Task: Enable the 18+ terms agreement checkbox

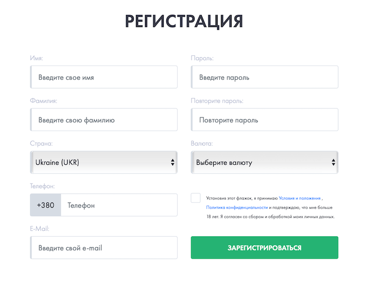Action: click(x=195, y=198)
